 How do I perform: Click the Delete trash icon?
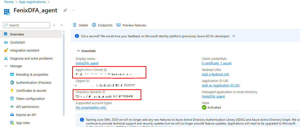75,25
